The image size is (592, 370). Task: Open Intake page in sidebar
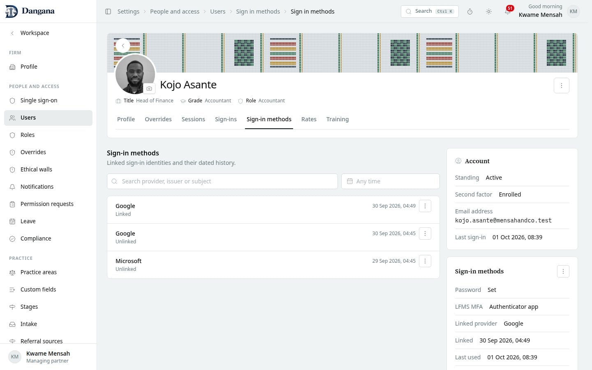48,324
